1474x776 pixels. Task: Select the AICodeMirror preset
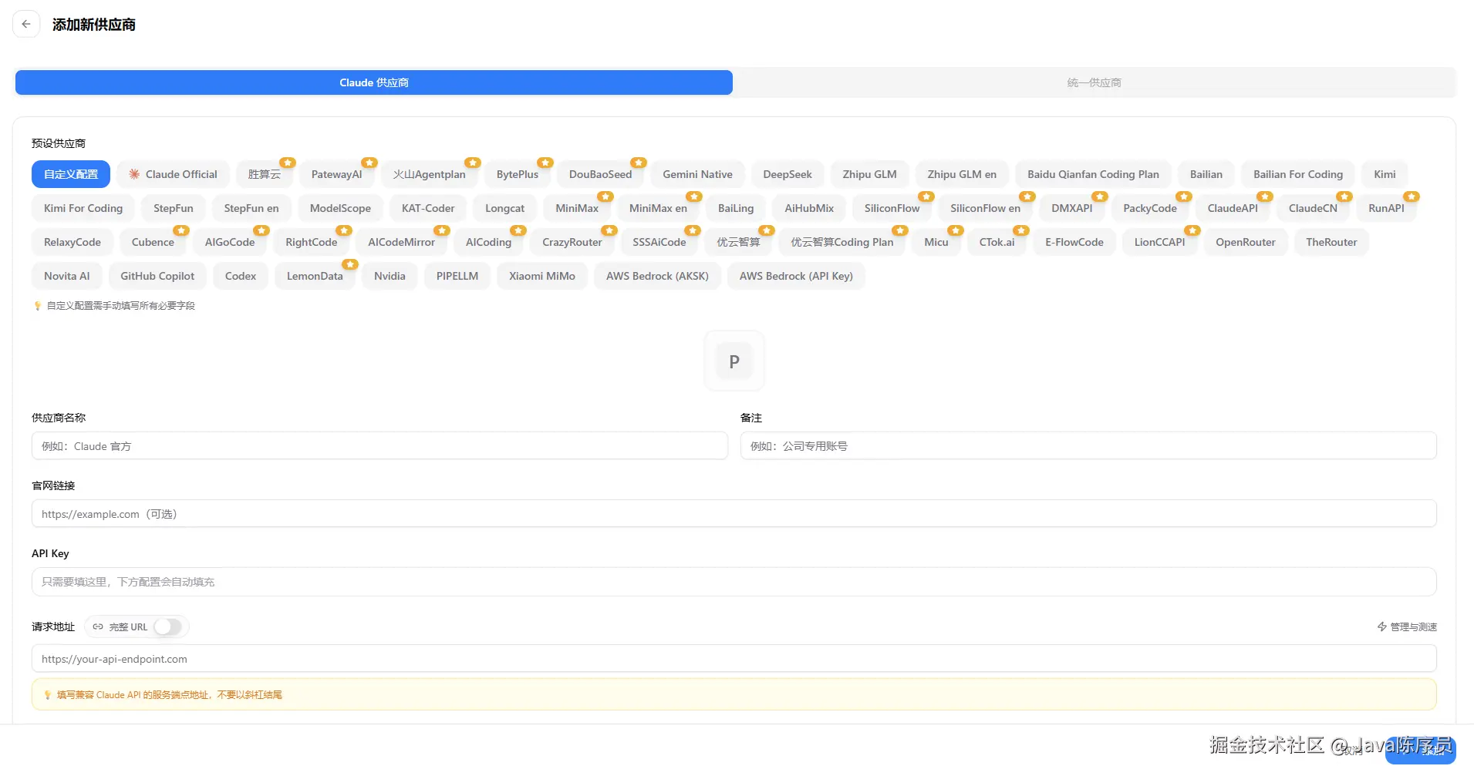(x=402, y=242)
